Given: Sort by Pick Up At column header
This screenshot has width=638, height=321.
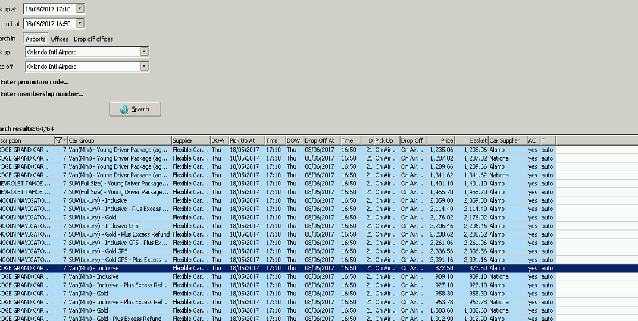Looking at the screenshot, I should pos(246,141).
